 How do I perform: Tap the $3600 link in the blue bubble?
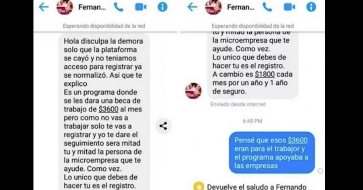click(x=298, y=140)
